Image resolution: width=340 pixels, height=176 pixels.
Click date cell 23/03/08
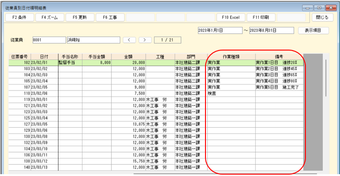pos(44,136)
